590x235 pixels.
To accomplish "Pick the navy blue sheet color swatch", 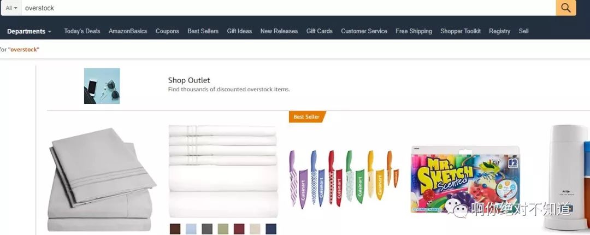I will [271, 229].
